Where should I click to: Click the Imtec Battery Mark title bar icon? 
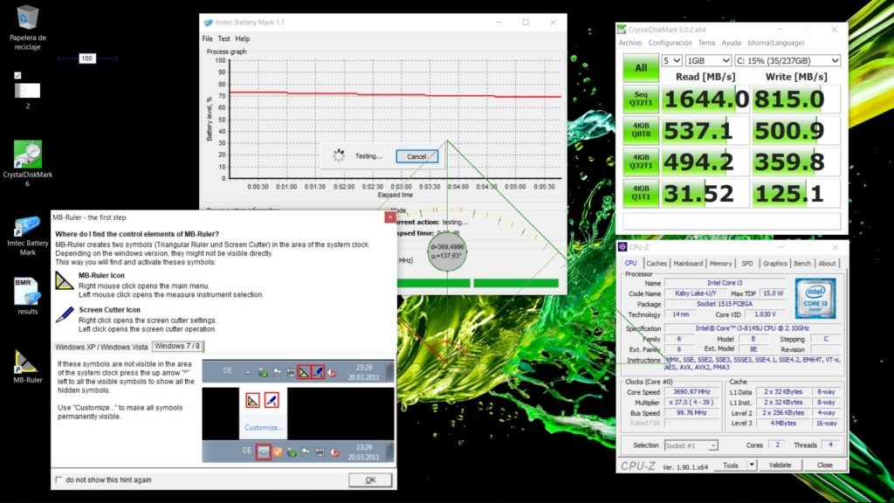(208, 22)
